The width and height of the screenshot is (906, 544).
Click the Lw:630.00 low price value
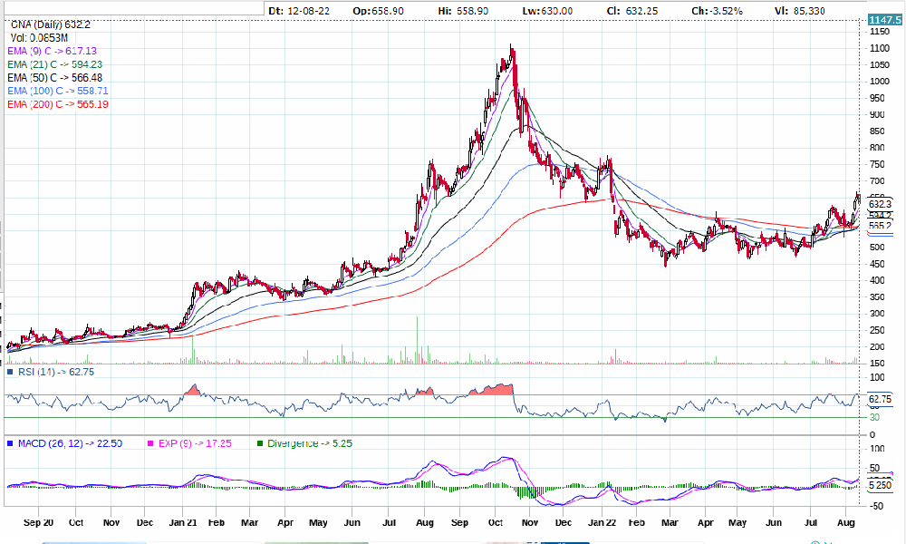[547, 11]
